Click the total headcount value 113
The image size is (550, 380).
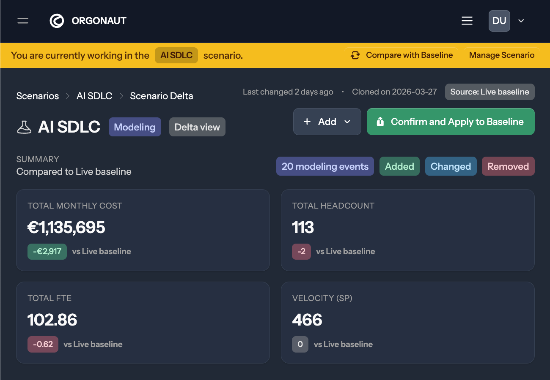[x=303, y=228]
